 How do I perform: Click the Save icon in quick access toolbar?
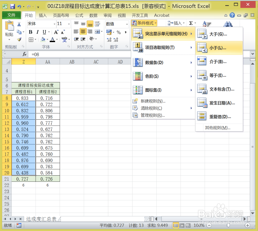point(13,6)
